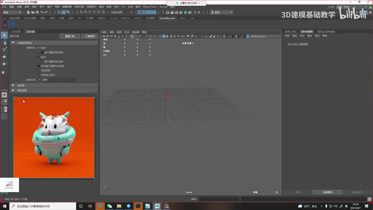
Task: Toggle use all lights bulb icon
Action: [178, 36]
